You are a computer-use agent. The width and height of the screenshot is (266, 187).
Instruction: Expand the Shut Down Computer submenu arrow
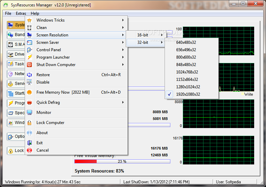(123, 65)
